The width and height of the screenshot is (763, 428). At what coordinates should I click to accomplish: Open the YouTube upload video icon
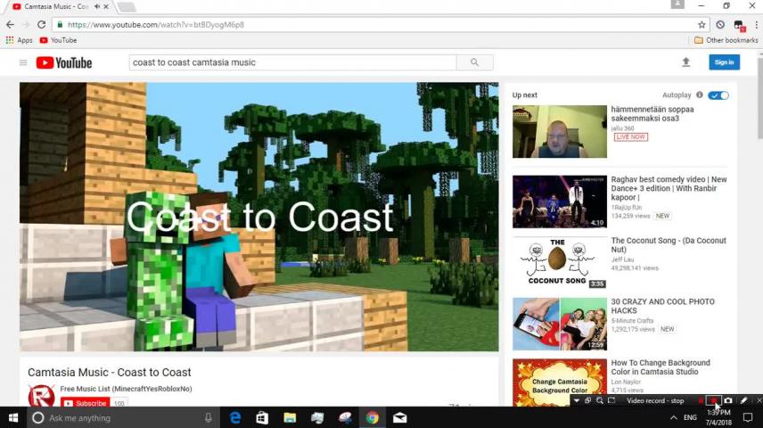click(685, 62)
